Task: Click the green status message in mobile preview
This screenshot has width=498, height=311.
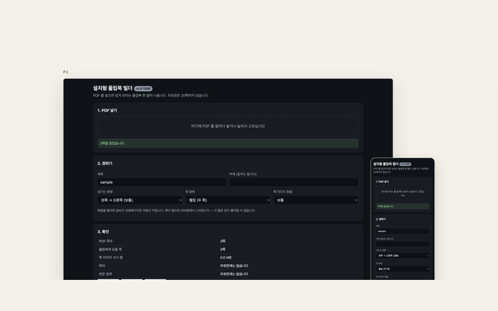Action: (x=402, y=206)
